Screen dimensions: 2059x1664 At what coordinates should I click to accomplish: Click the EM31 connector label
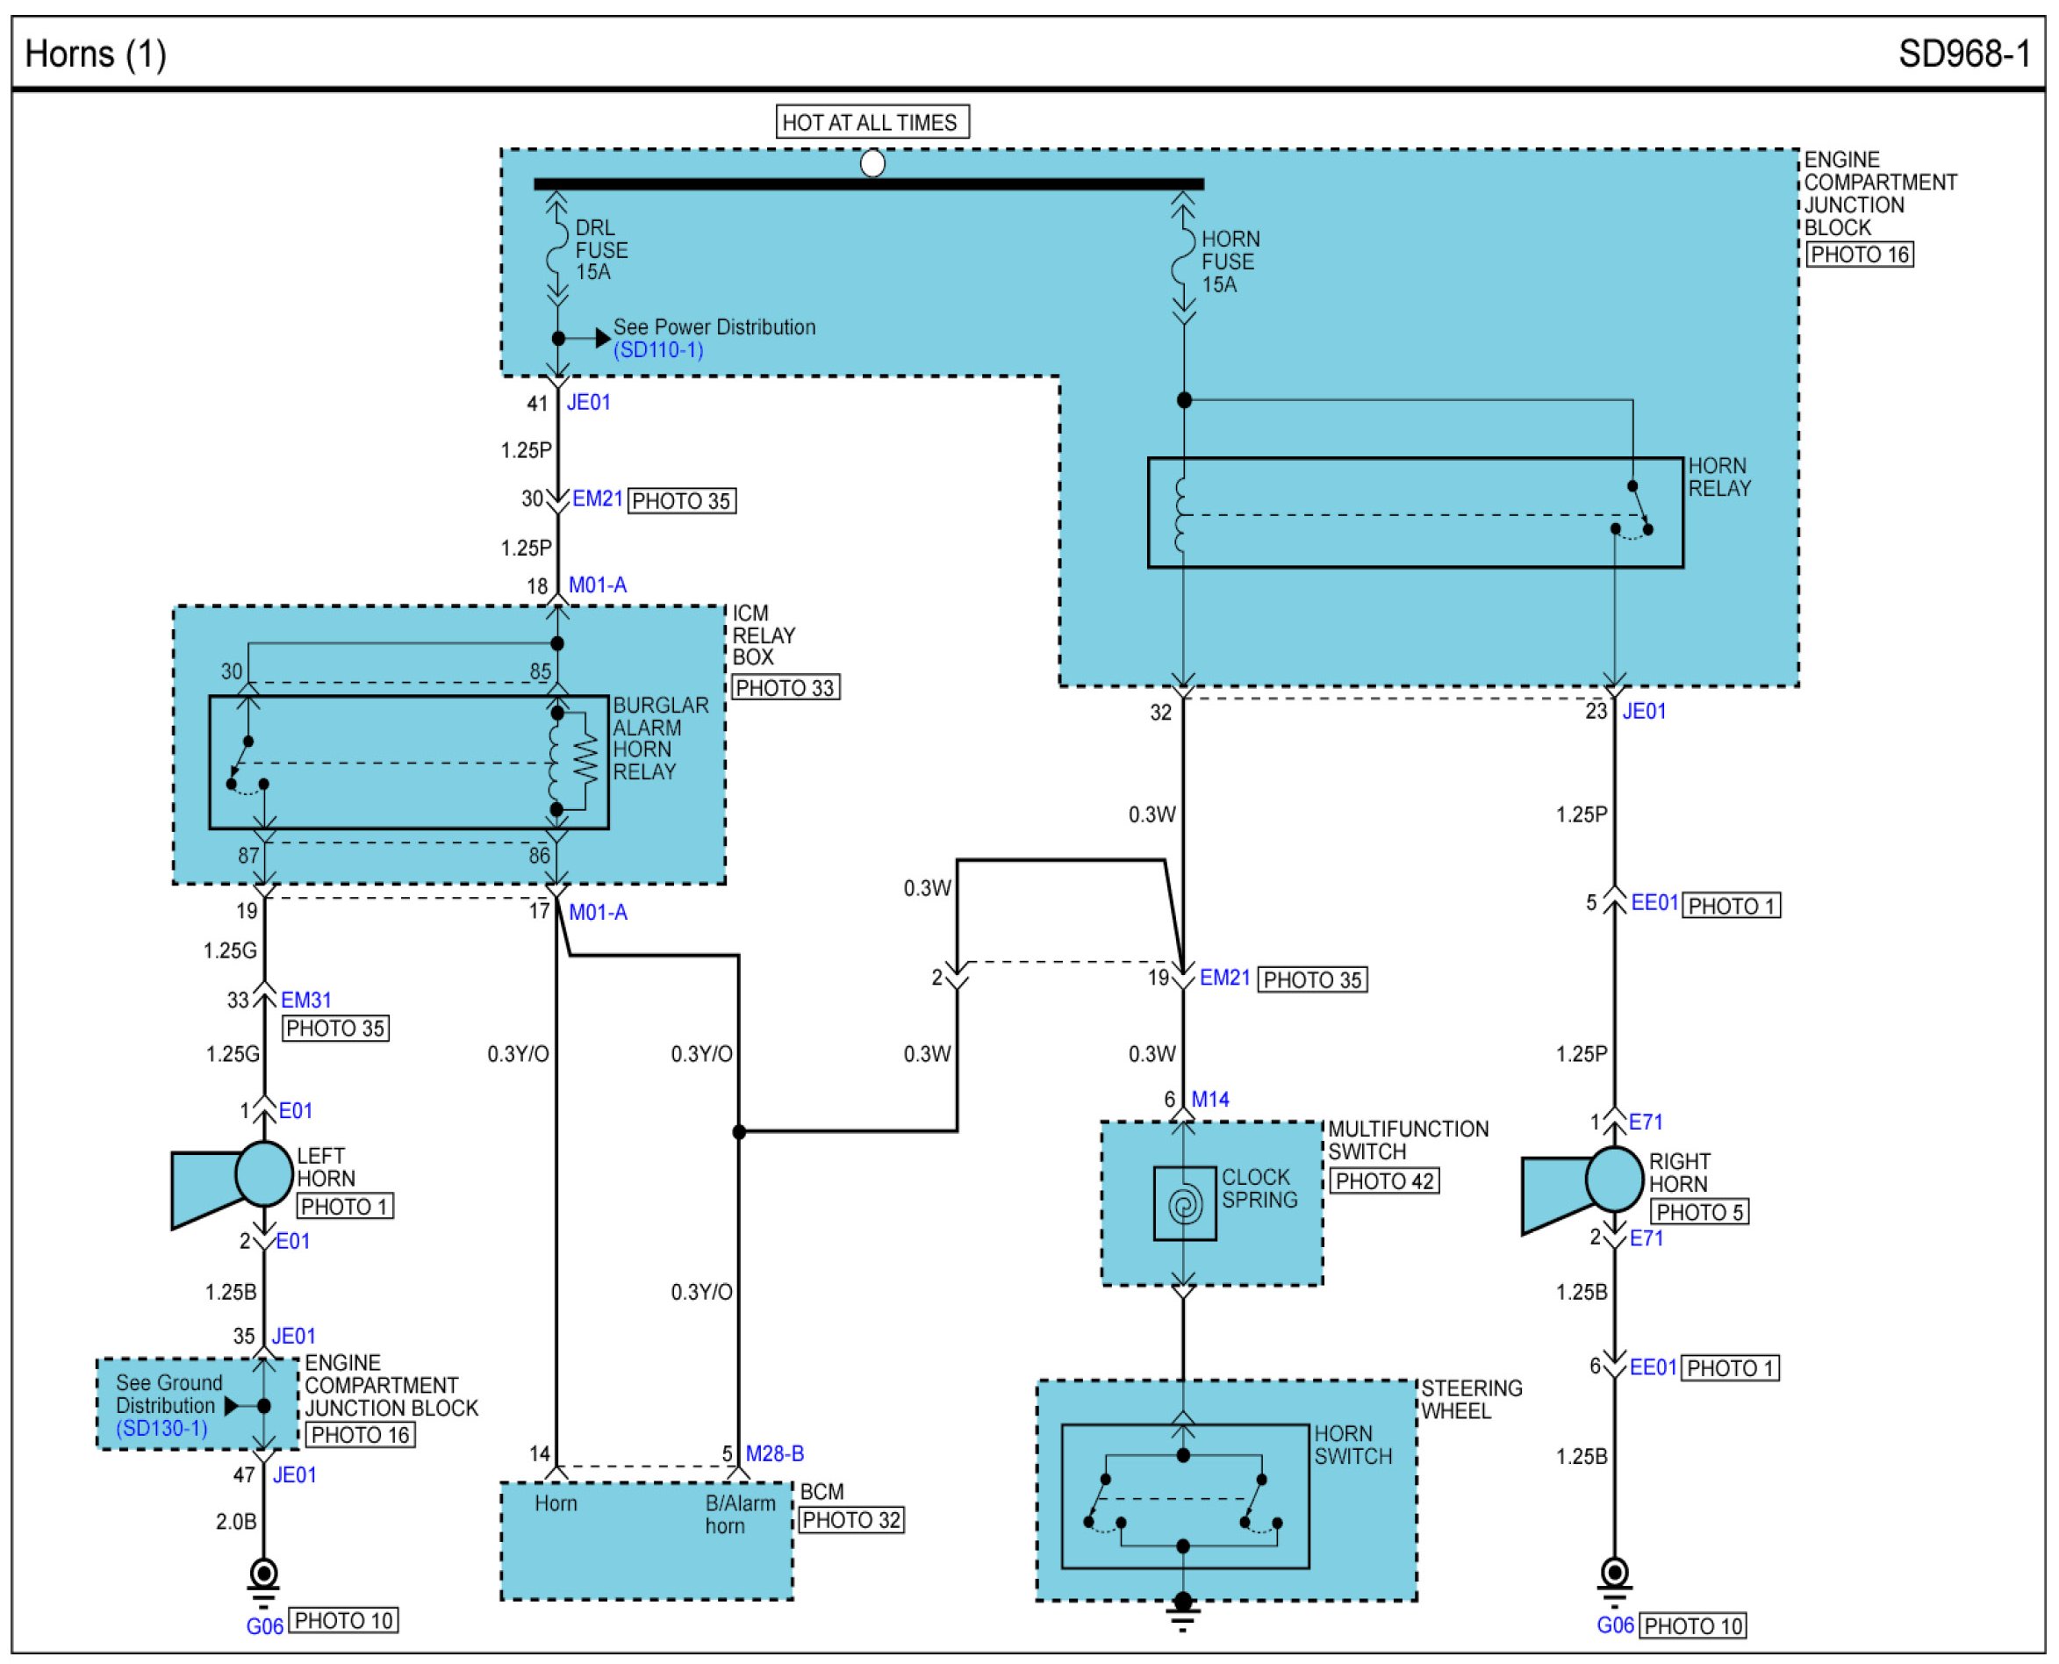305,1000
